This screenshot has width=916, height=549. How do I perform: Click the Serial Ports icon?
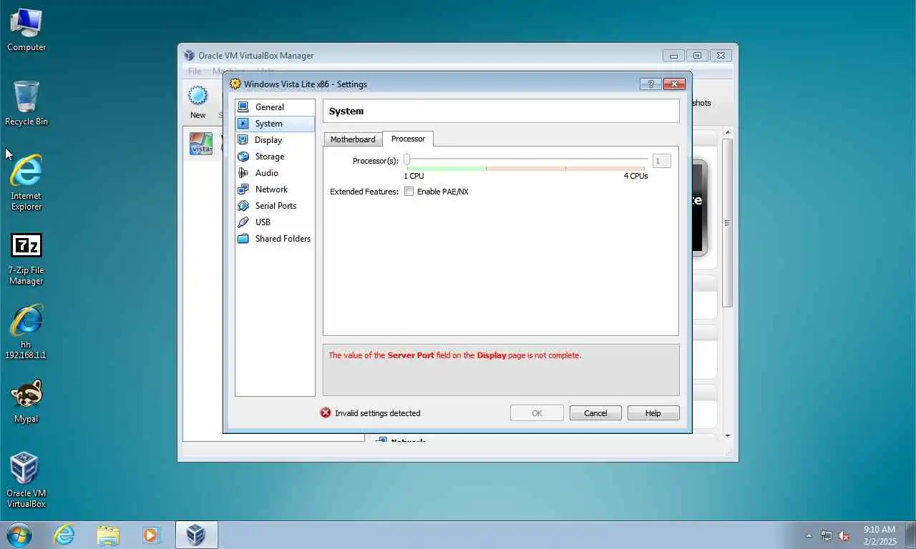[x=243, y=206]
